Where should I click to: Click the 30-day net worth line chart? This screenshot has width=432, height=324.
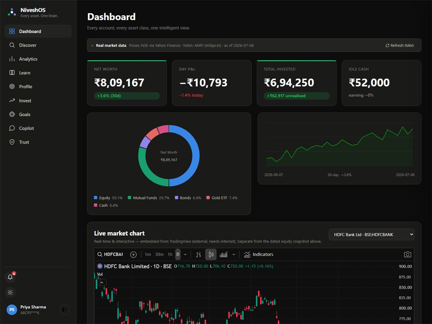[339, 145]
